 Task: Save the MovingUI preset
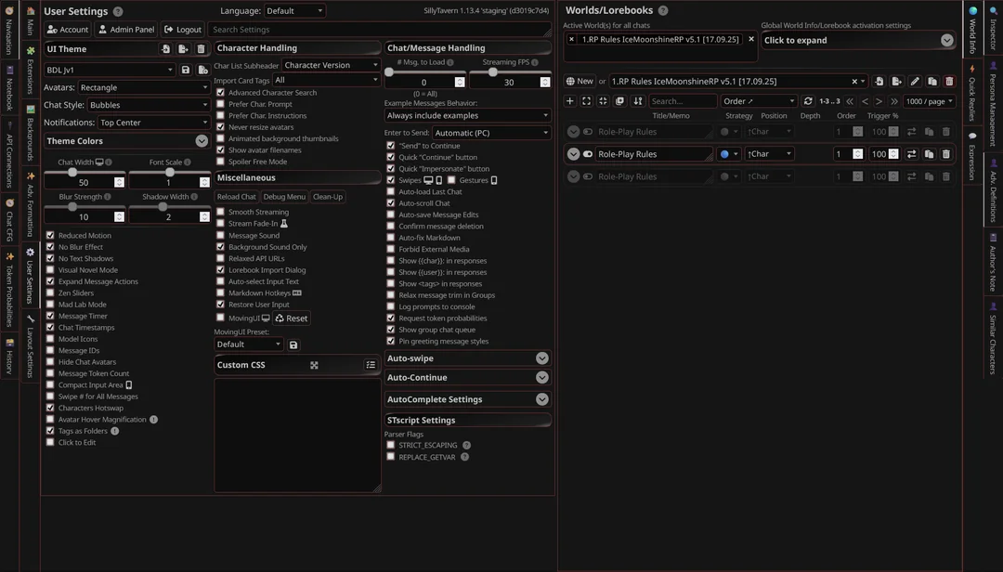(293, 344)
